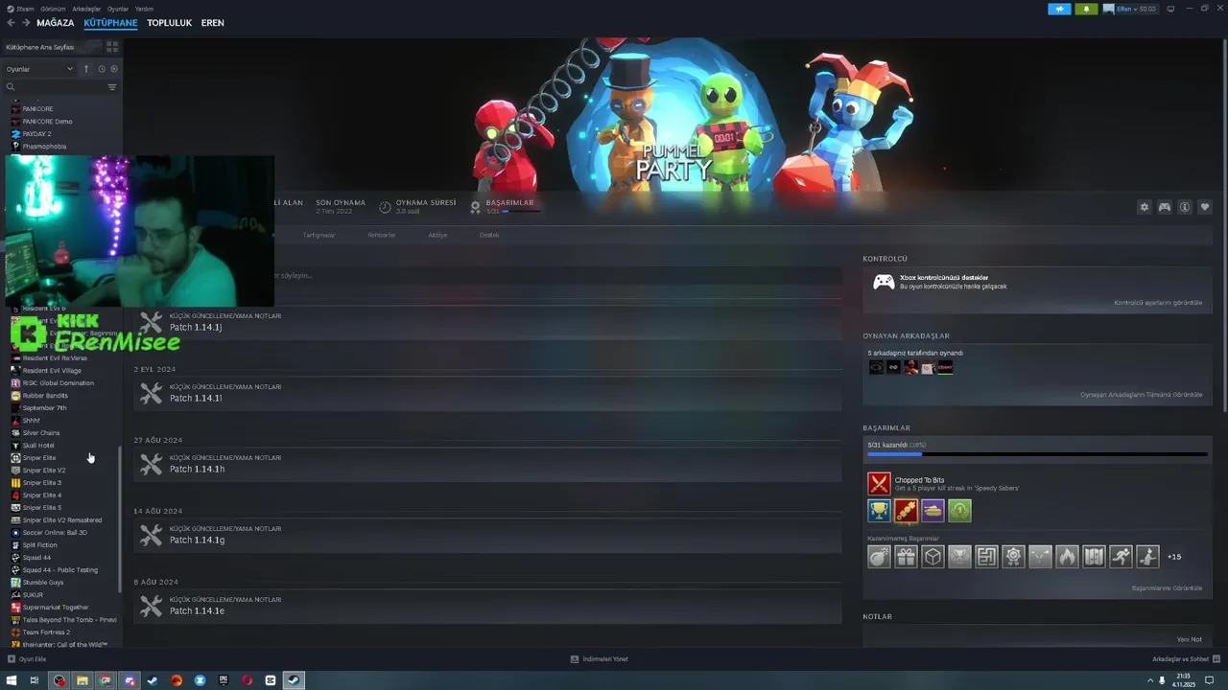Image resolution: width=1228 pixels, height=690 pixels.
Task: Click Kontrolcü ayarlarını görüntüle link
Action: (1158, 303)
